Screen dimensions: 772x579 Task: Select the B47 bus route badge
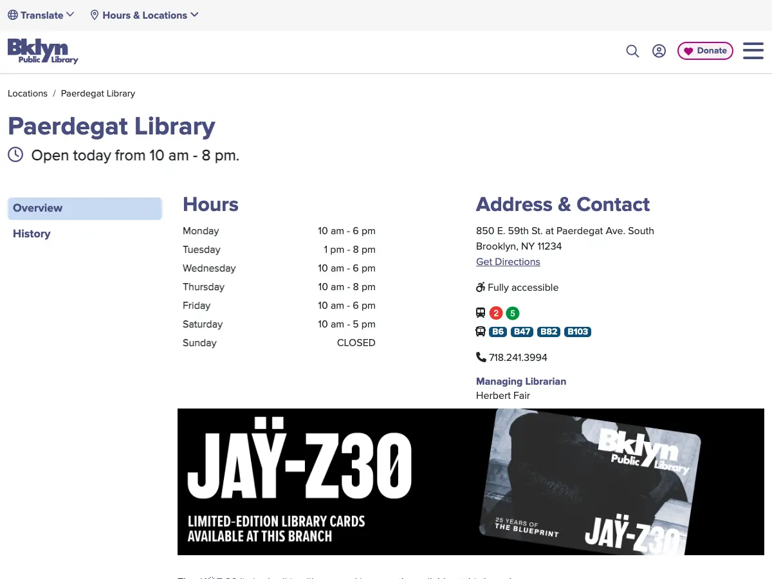coord(522,332)
